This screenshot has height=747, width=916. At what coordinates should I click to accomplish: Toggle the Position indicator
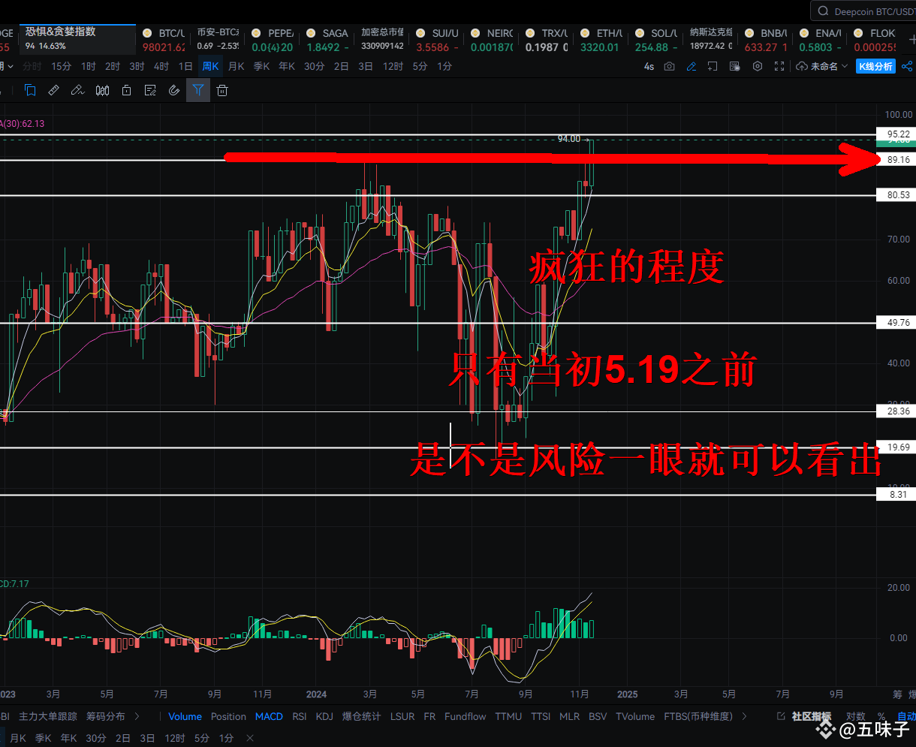(x=228, y=716)
